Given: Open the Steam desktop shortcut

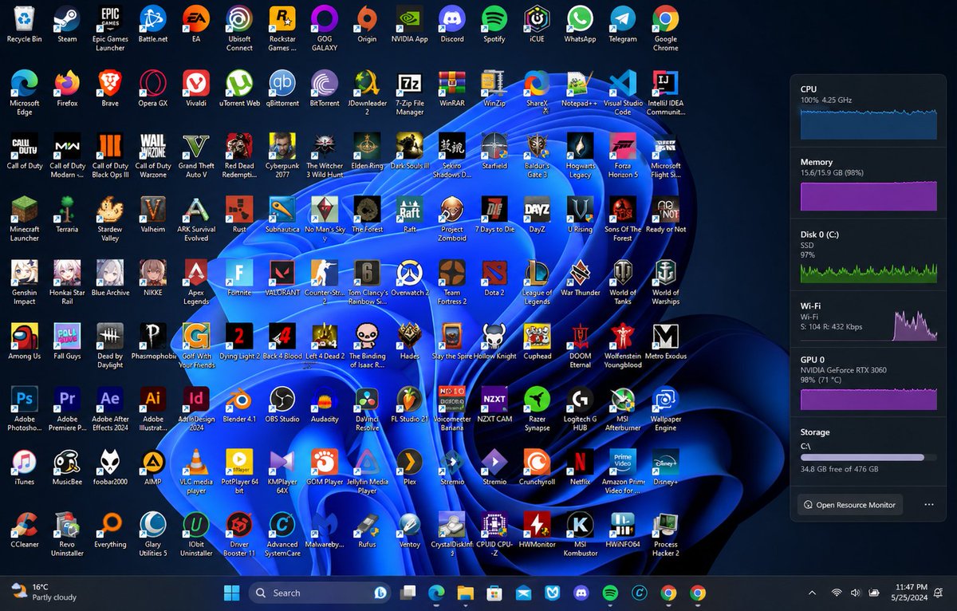Looking at the screenshot, I should coord(67,24).
